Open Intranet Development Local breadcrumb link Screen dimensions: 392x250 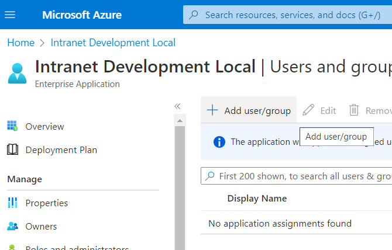click(113, 43)
